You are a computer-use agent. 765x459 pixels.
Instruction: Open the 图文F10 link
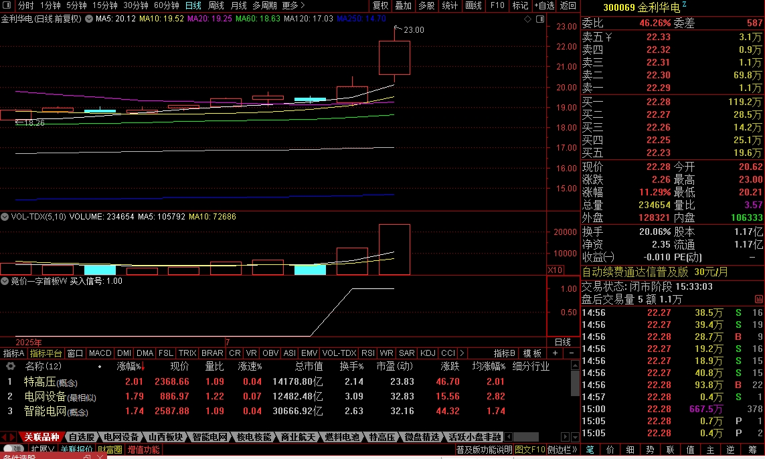(x=530, y=449)
